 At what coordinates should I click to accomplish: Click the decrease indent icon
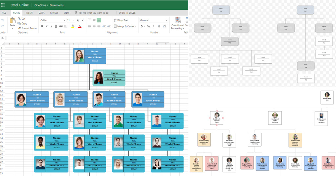tap(104, 26)
